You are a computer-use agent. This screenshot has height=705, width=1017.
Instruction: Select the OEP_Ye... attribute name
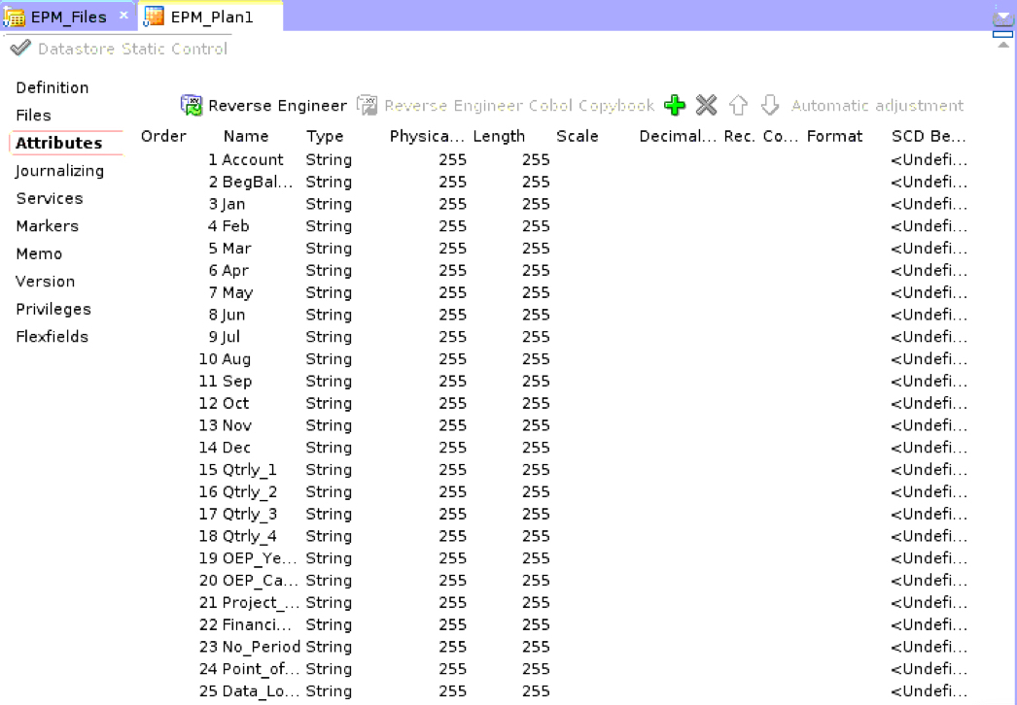[x=260, y=558]
